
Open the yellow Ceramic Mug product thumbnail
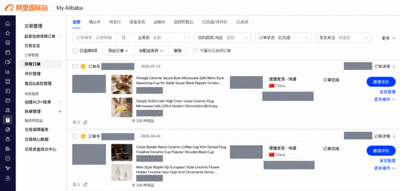coord(122,107)
